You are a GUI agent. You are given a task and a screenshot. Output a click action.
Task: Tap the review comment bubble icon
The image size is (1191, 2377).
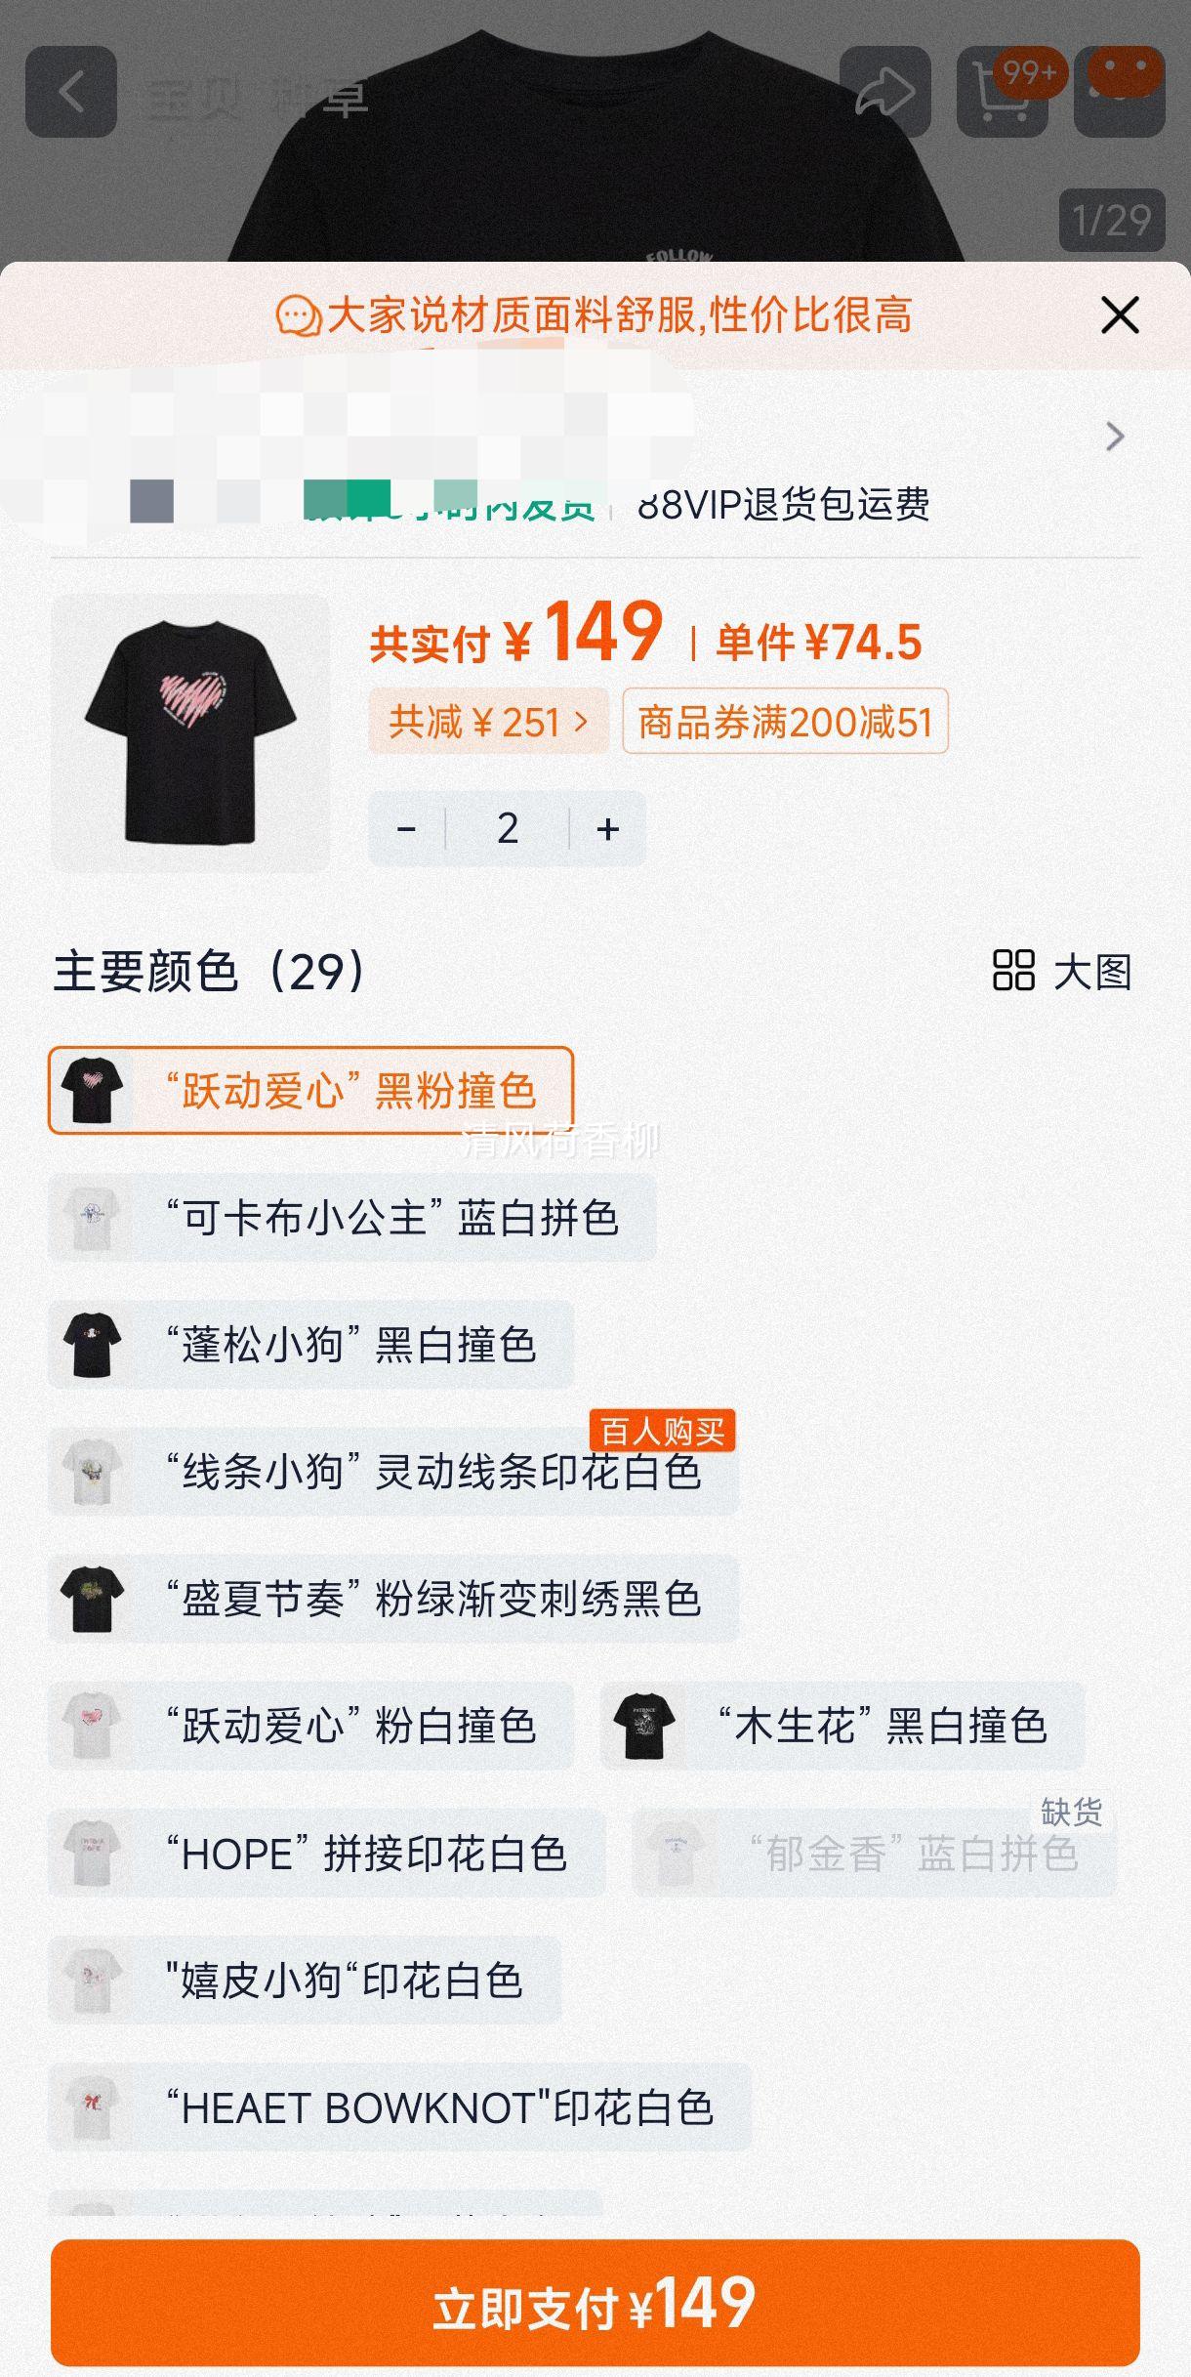299,315
